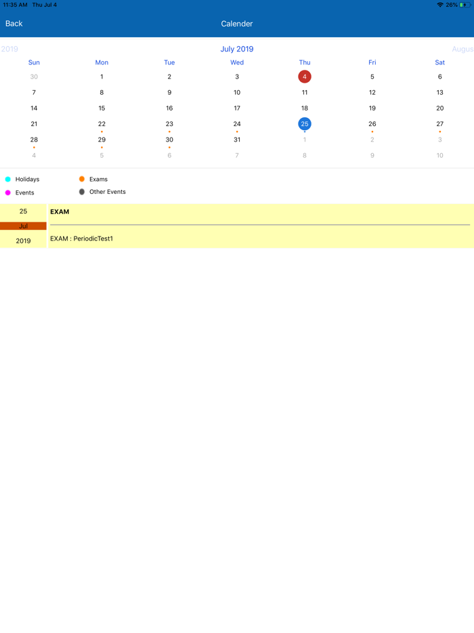Select July 18 on the calendar
This screenshot has width=474, height=633.
tap(305, 108)
